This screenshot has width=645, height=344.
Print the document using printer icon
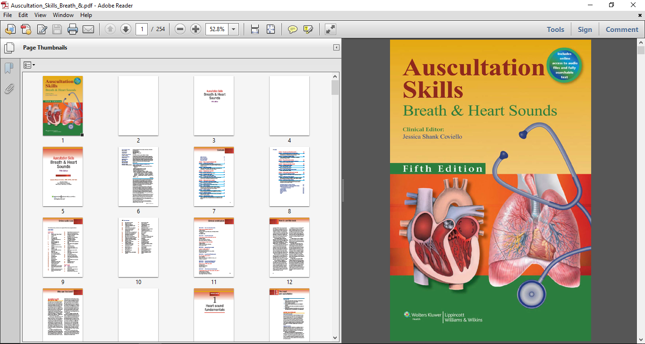point(73,29)
